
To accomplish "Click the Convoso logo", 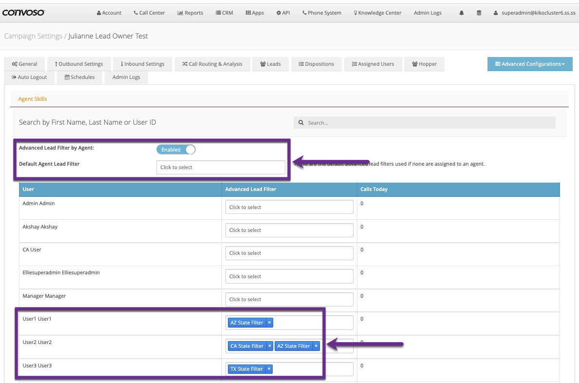I will click(x=24, y=13).
